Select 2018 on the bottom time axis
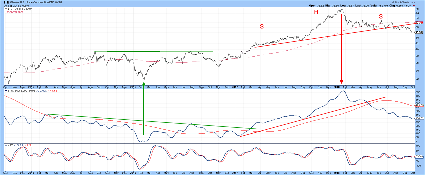Viewport: 425px width, 175px height. click(x=336, y=173)
